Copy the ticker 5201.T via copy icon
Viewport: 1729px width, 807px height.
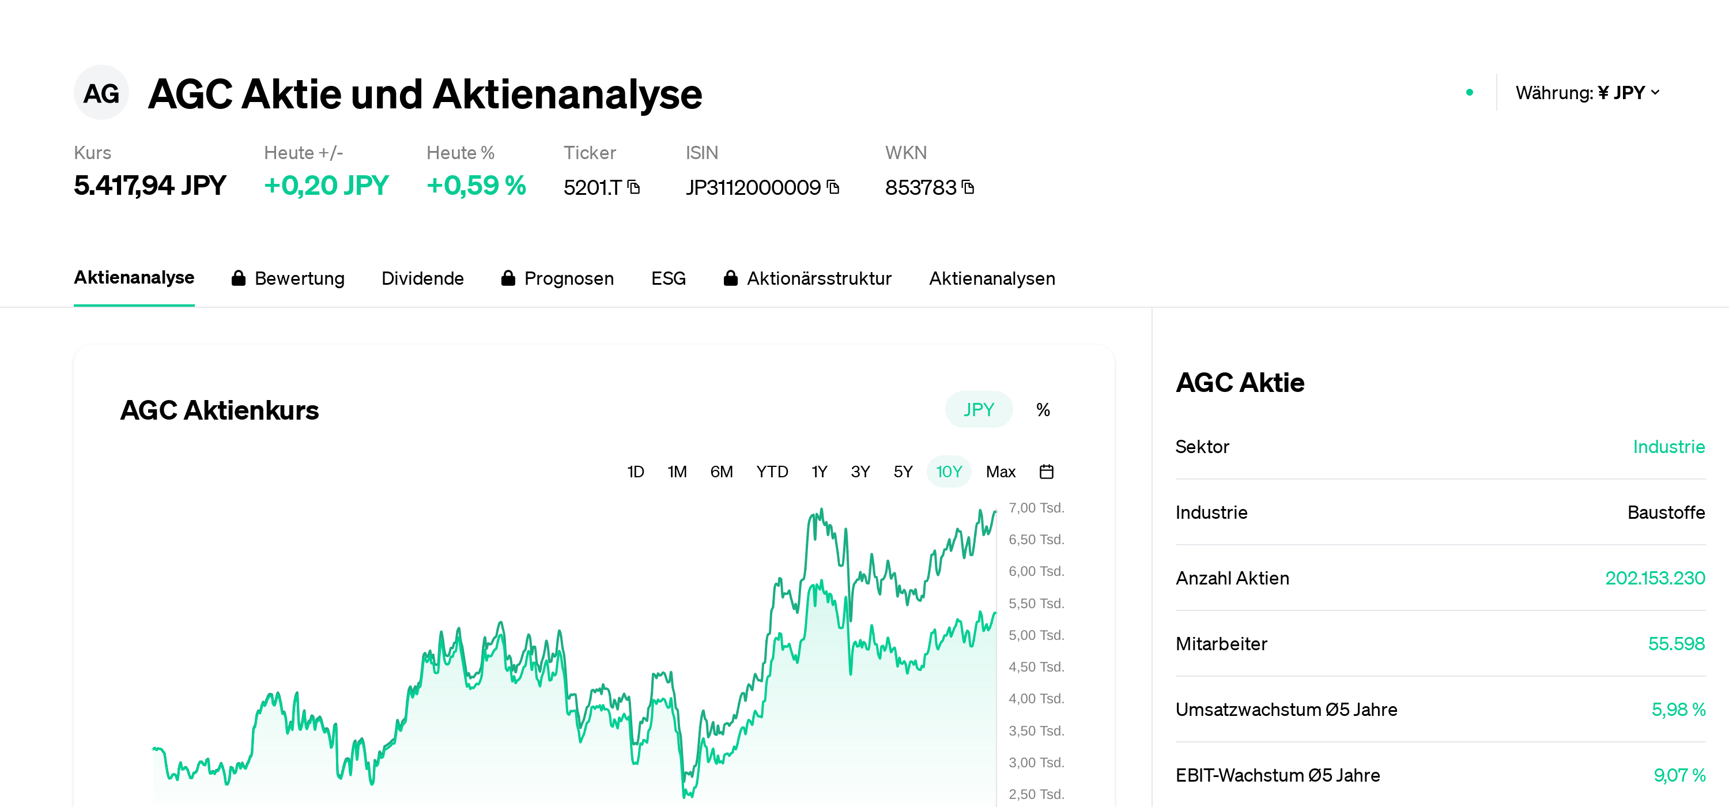[633, 187]
